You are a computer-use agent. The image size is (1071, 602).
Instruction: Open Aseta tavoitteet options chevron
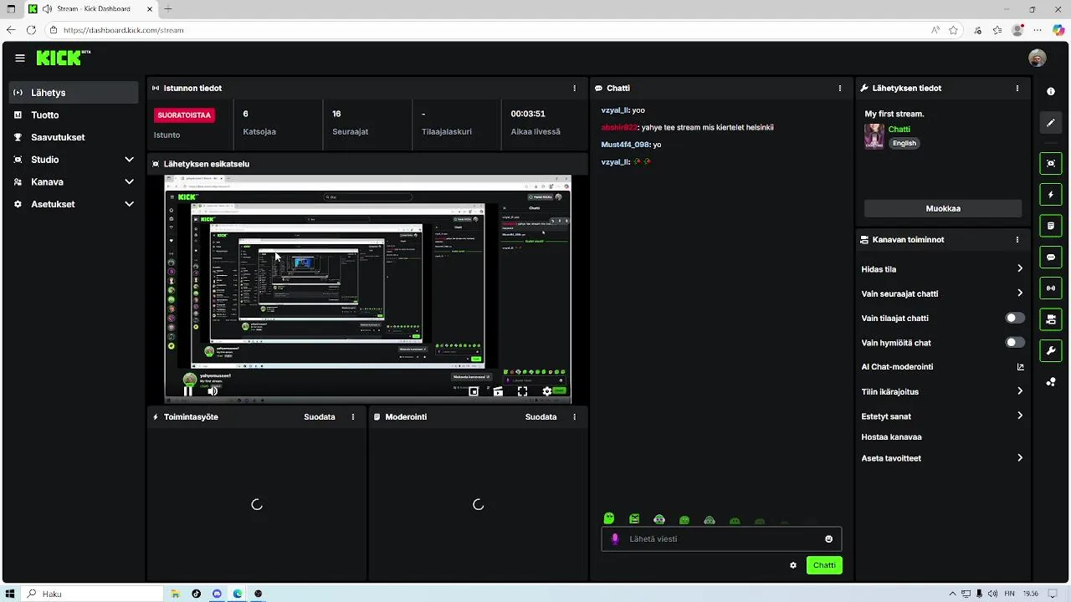pyautogui.click(x=1020, y=457)
